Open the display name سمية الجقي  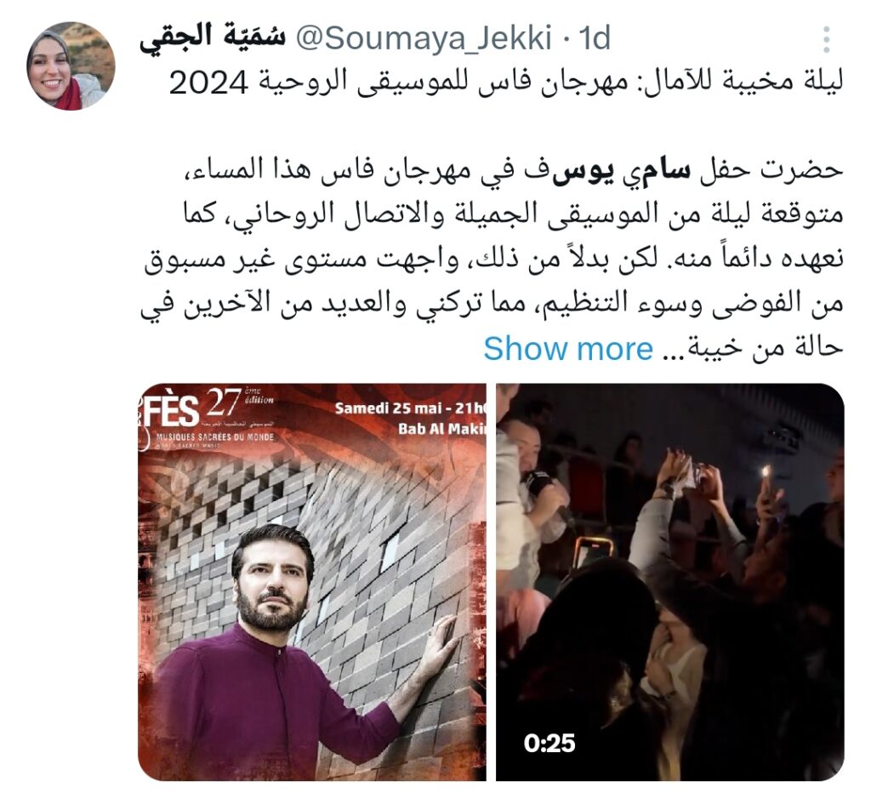tap(213, 38)
